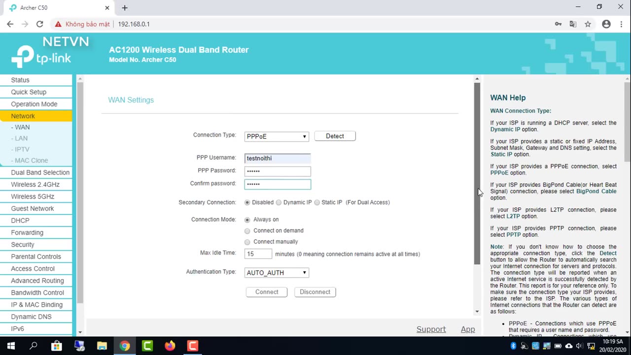Open the App link
The height and width of the screenshot is (355, 631).
(x=468, y=329)
